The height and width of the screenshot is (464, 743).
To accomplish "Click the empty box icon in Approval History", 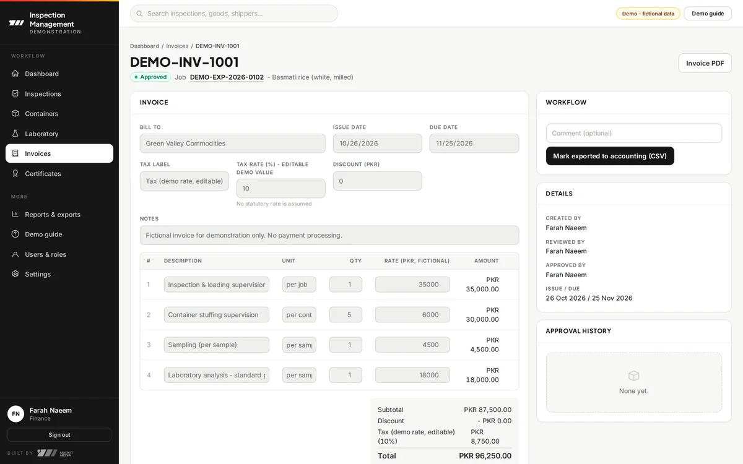I will click(633, 376).
